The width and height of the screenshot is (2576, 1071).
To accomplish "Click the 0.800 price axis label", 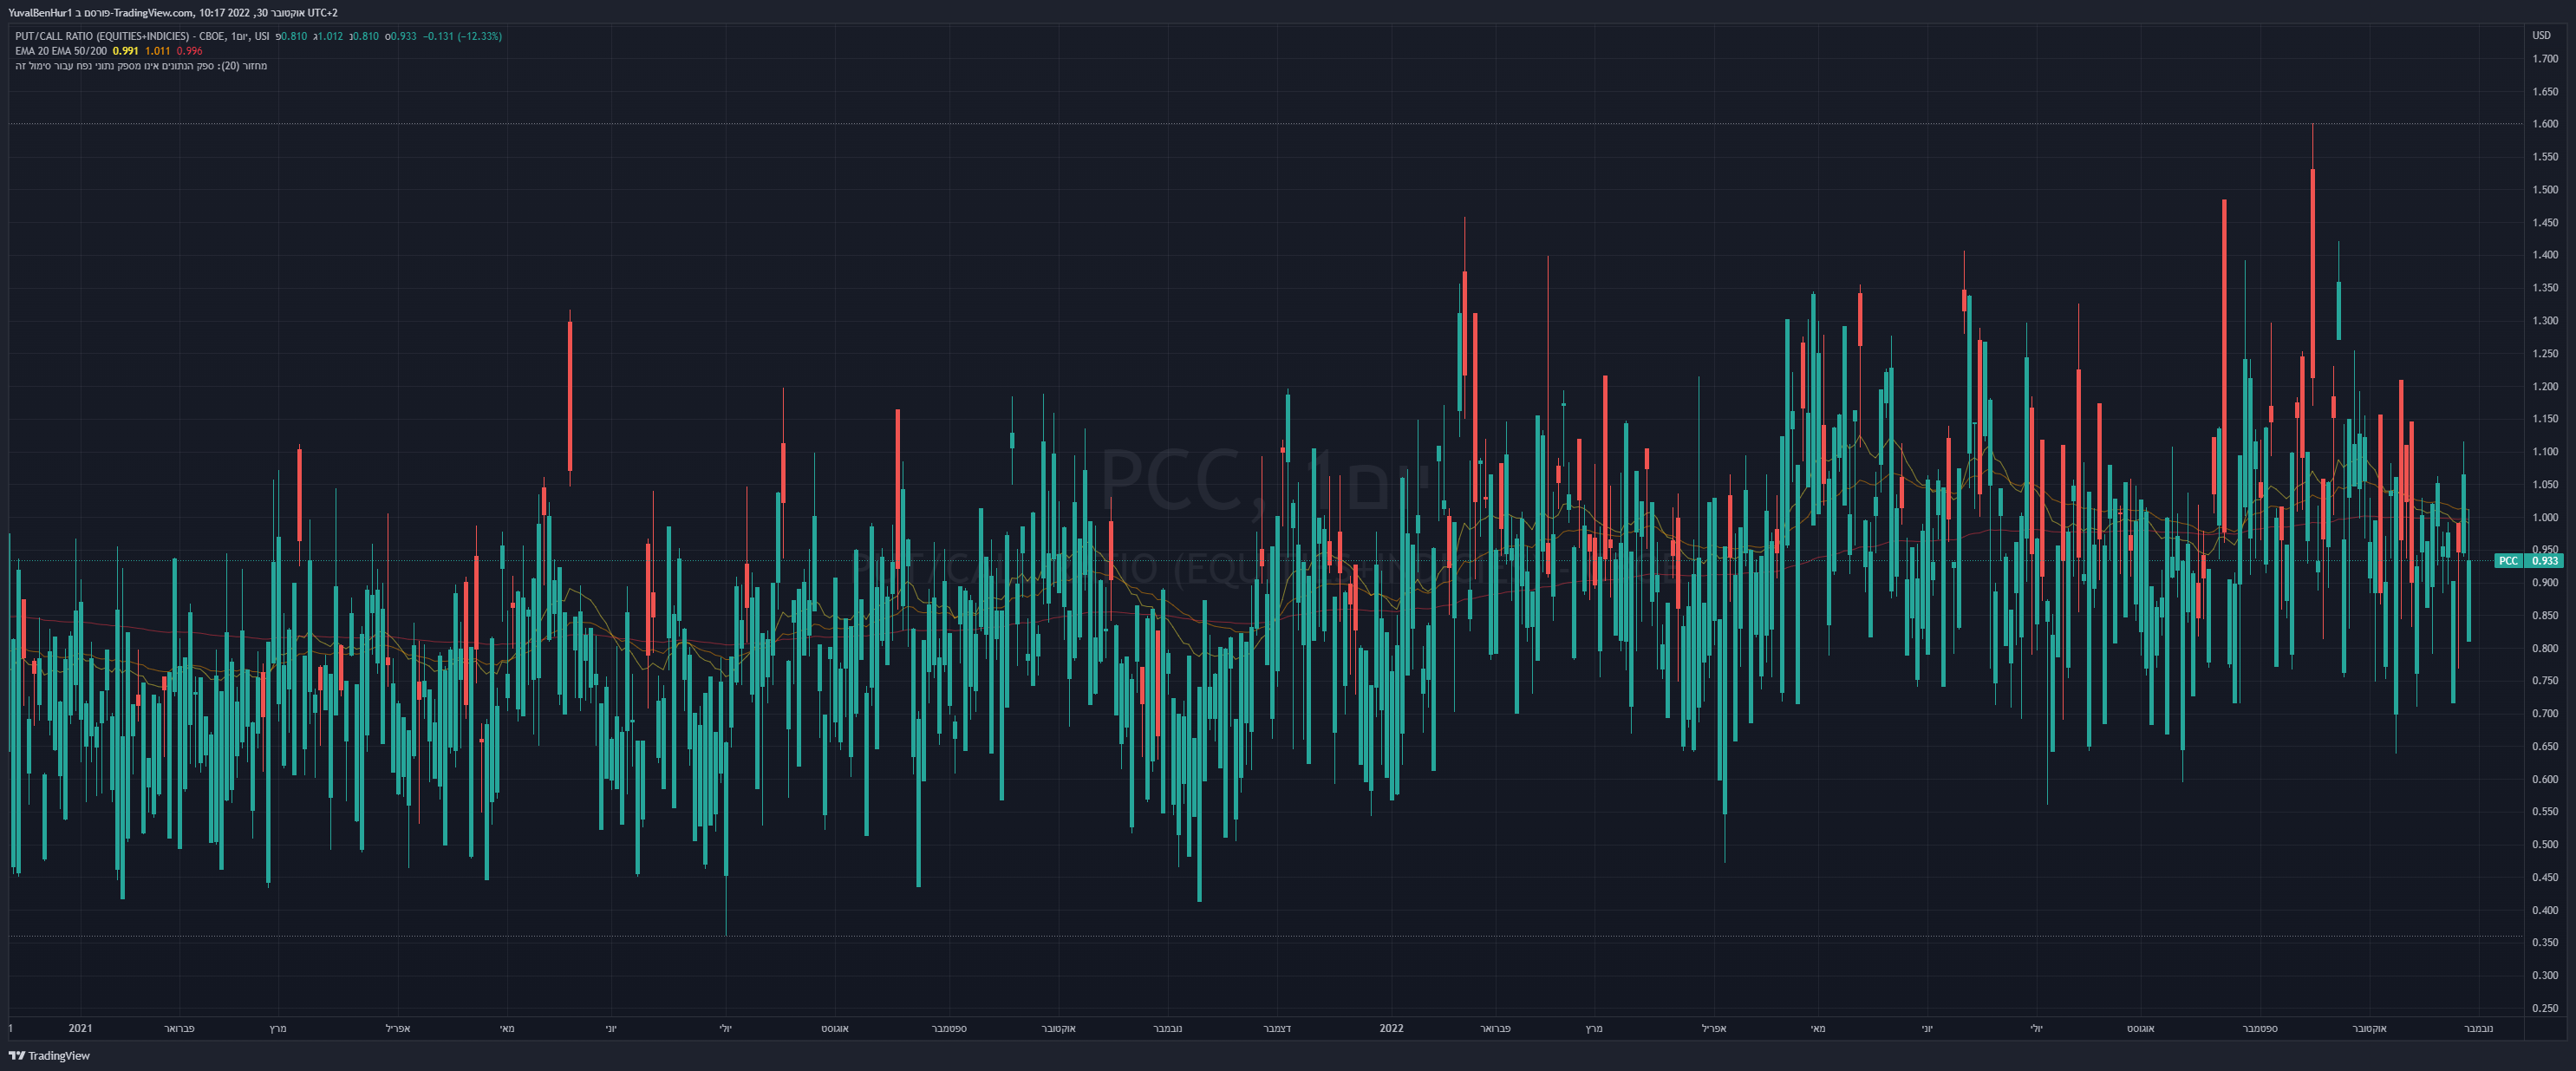I will pos(2545,648).
